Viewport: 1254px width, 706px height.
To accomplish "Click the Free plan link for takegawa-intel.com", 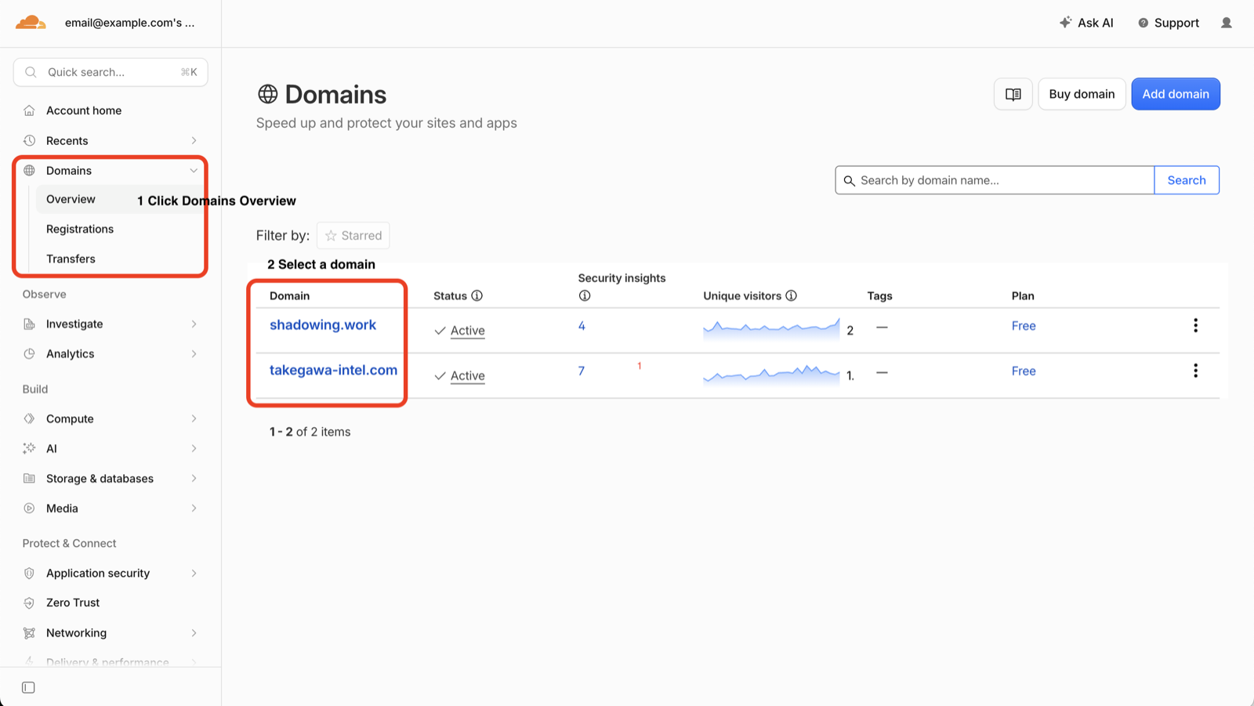I will point(1024,371).
